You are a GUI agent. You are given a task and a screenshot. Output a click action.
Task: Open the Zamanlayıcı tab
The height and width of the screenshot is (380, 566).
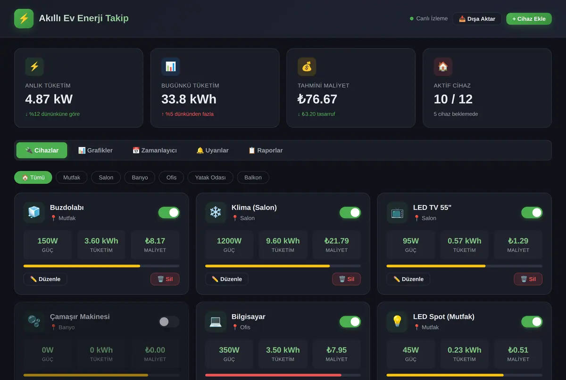(x=155, y=150)
